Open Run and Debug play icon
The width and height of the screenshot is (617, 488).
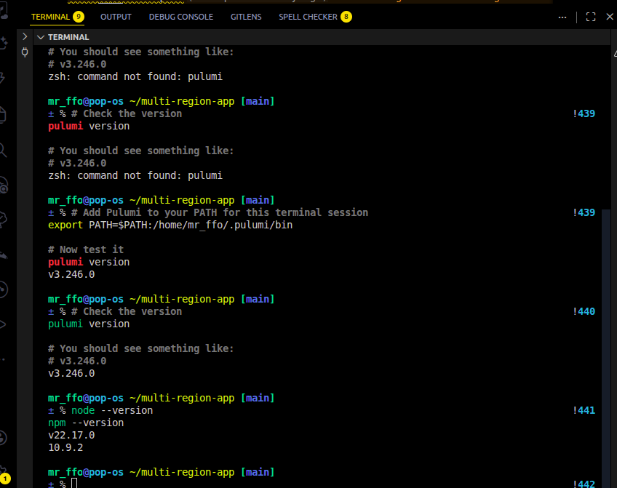(3, 325)
